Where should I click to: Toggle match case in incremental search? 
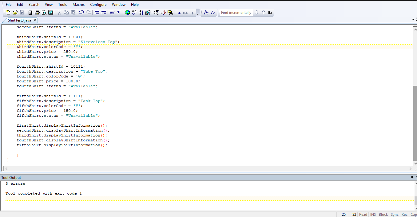point(270,12)
